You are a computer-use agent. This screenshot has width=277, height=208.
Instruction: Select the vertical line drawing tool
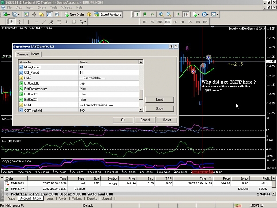point(28,22)
